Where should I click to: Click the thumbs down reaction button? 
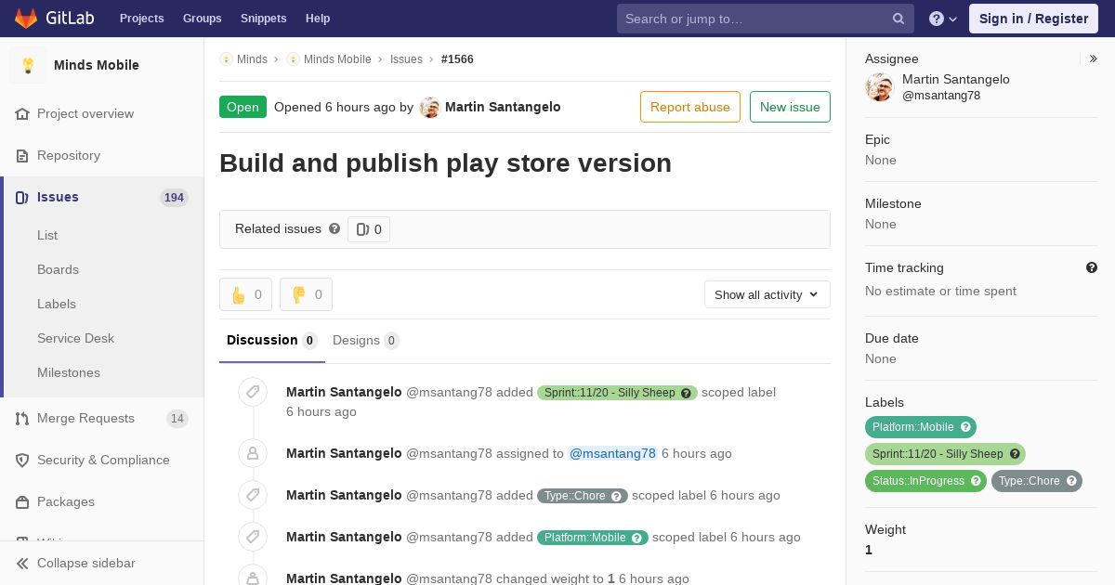coord(306,294)
